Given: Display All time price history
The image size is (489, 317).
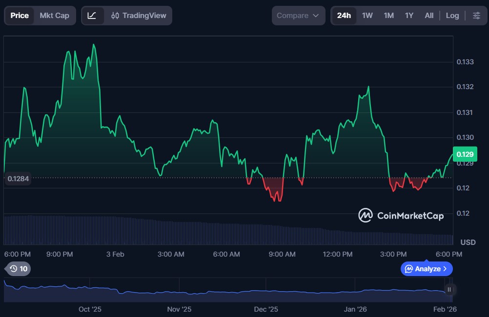Looking at the screenshot, I should (429, 16).
